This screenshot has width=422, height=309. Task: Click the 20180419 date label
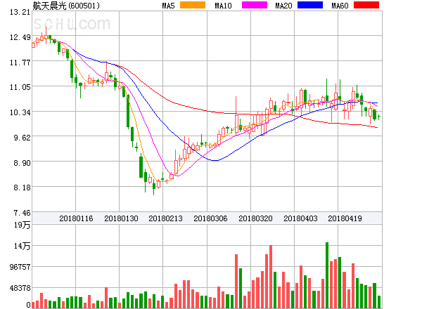(x=345, y=218)
